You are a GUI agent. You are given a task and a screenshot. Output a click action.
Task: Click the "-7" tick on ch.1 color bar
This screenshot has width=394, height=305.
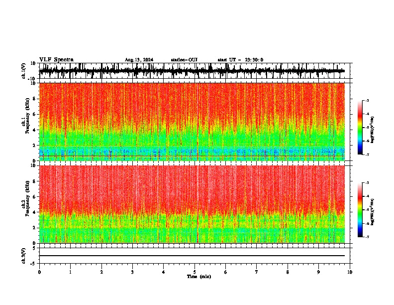pyautogui.click(x=367, y=154)
